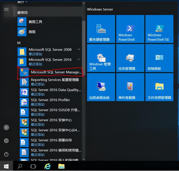The width and height of the screenshot is (179, 171).
Task: Click the 最常用 section header
Action: [x=22, y=13]
